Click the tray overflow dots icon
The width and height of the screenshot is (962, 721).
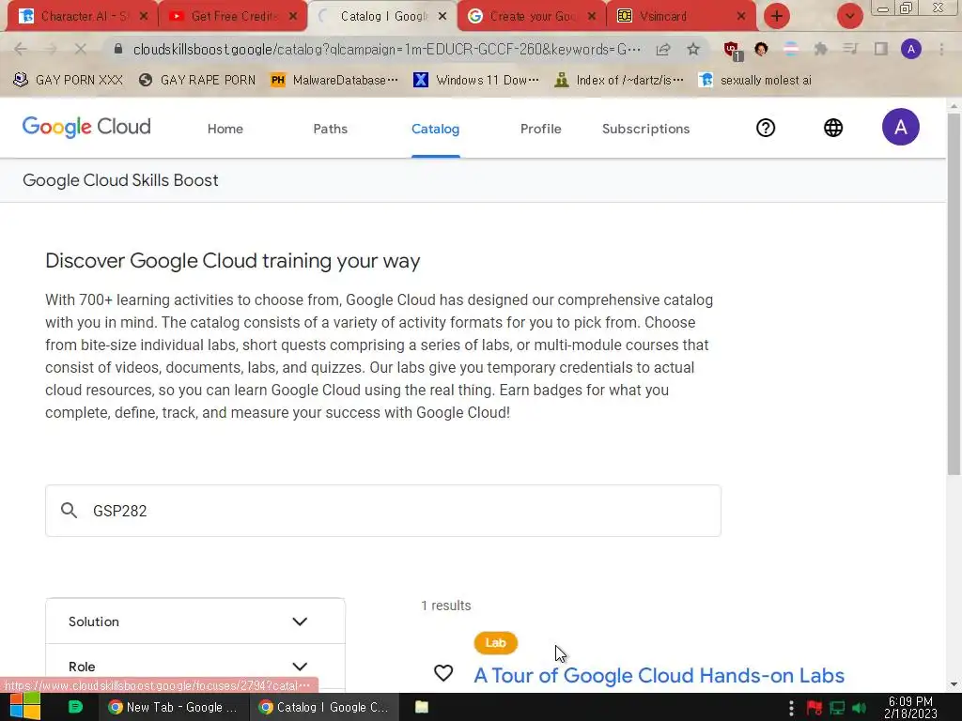pos(791,708)
